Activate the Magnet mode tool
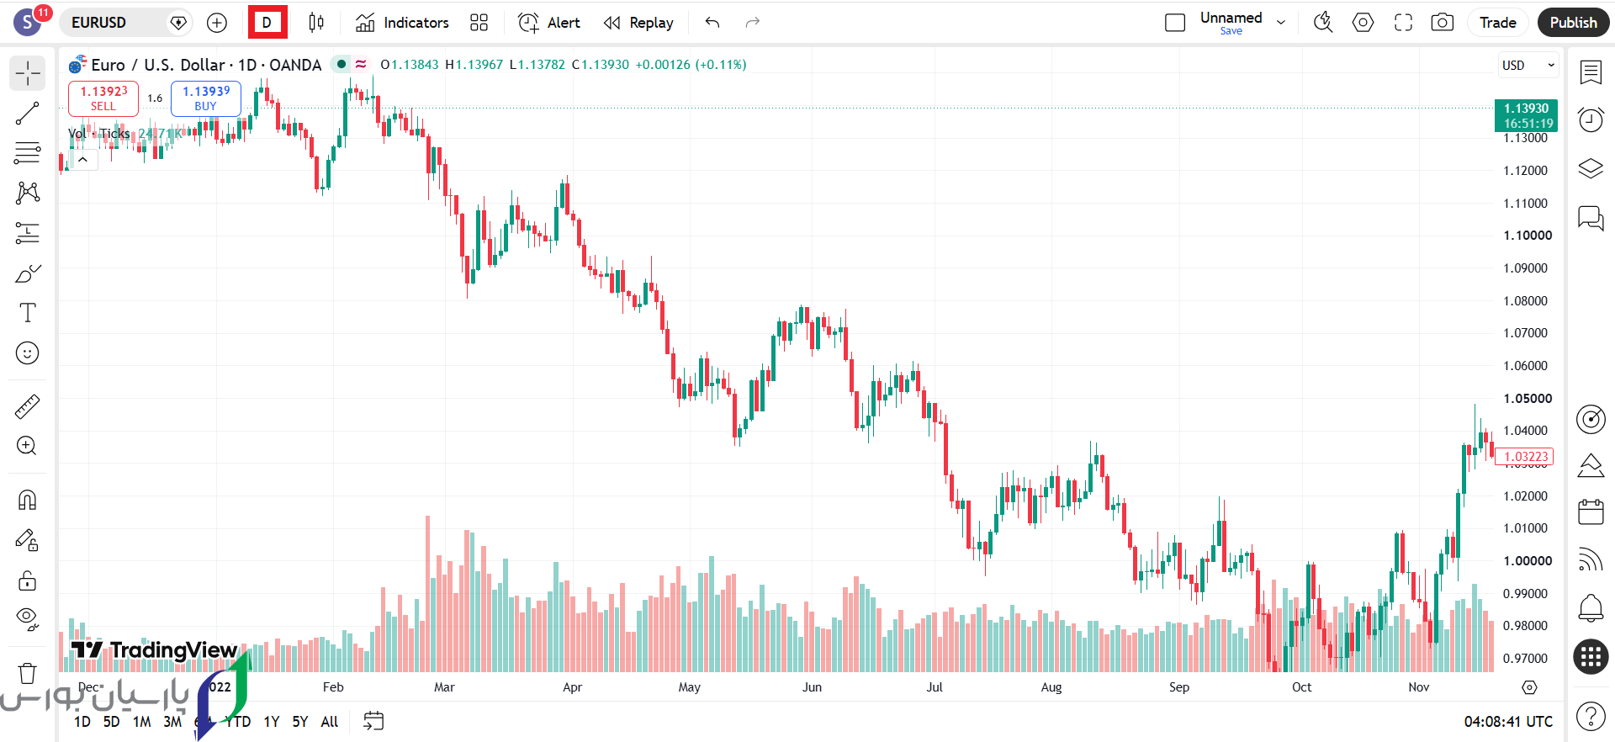 pyautogui.click(x=28, y=501)
